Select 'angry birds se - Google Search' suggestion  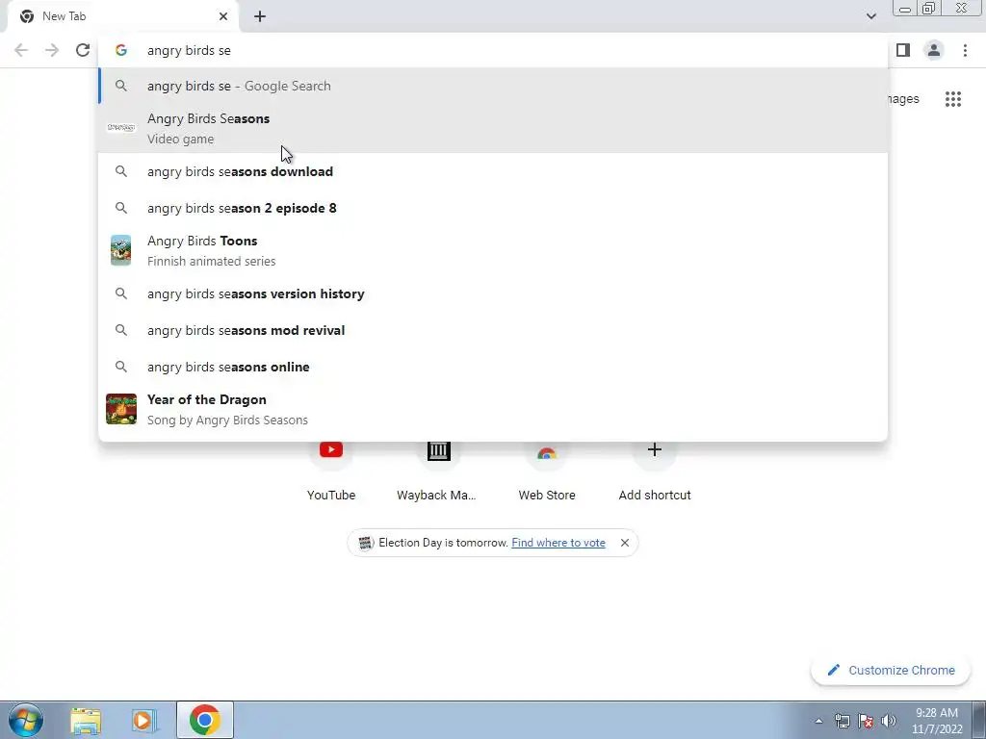[493, 86]
